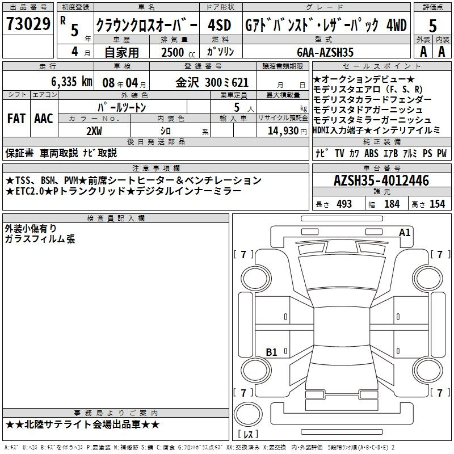Click the A1 damage mark on car diagram
The image size is (454, 454).
pyautogui.click(x=405, y=232)
